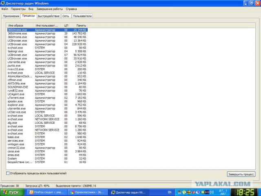This screenshot has width=261, height=196.
Task: Click the Диспетчер задач taskbar button
Action: pyautogui.click(x=128, y=192)
